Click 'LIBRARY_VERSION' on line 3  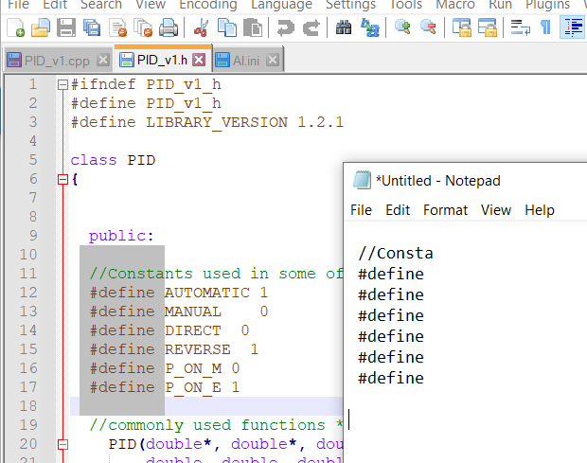[x=217, y=123]
